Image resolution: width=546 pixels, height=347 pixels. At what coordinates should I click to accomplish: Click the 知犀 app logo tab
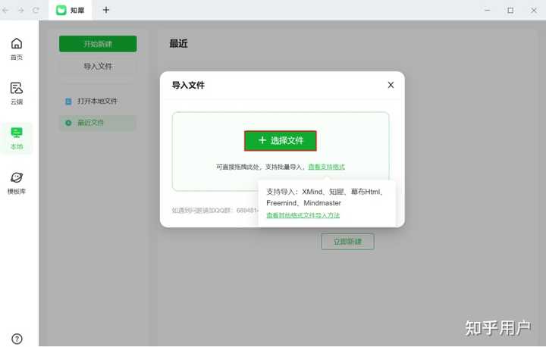pos(71,10)
